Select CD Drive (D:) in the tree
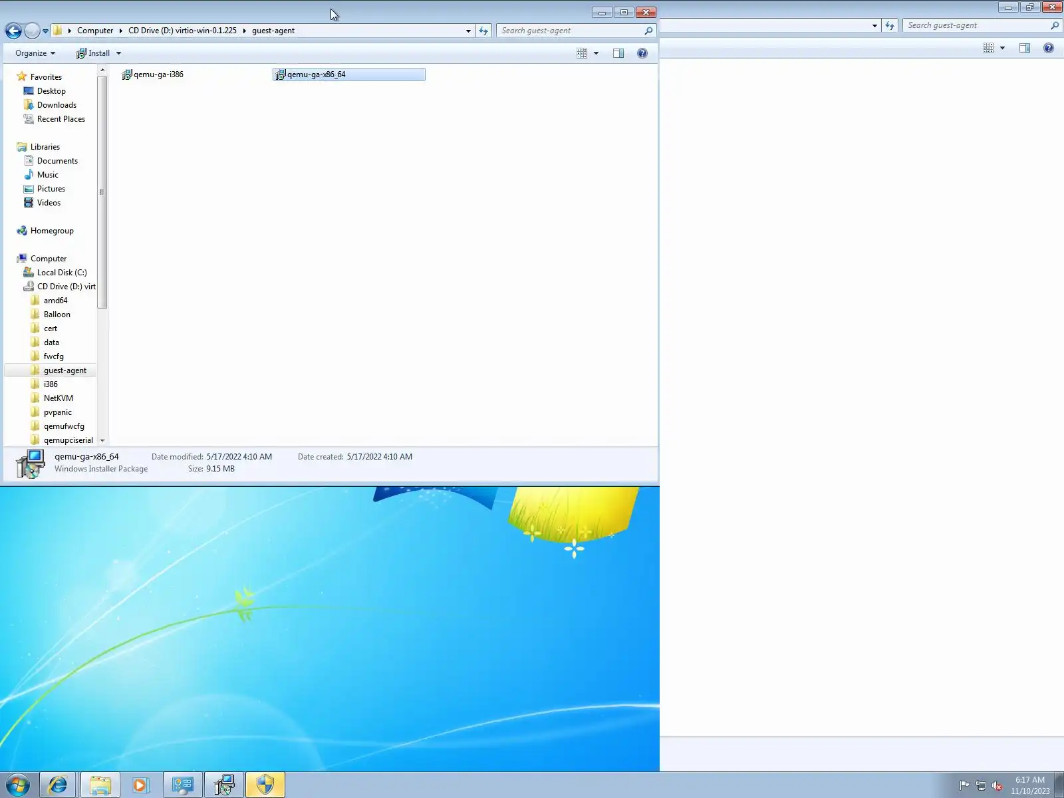Screen dimensions: 1064x798 pyautogui.click(x=66, y=287)
